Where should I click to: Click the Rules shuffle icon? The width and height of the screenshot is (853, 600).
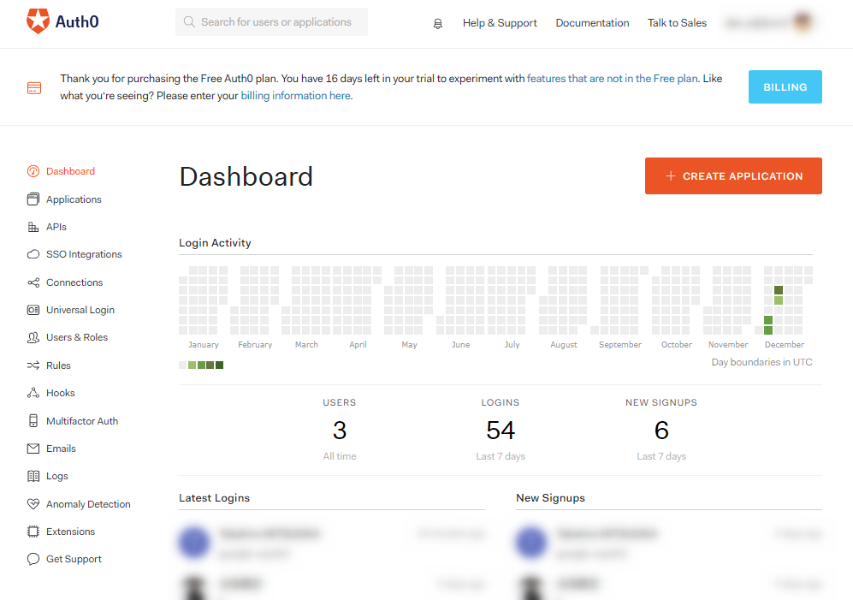tap(33, 365)
